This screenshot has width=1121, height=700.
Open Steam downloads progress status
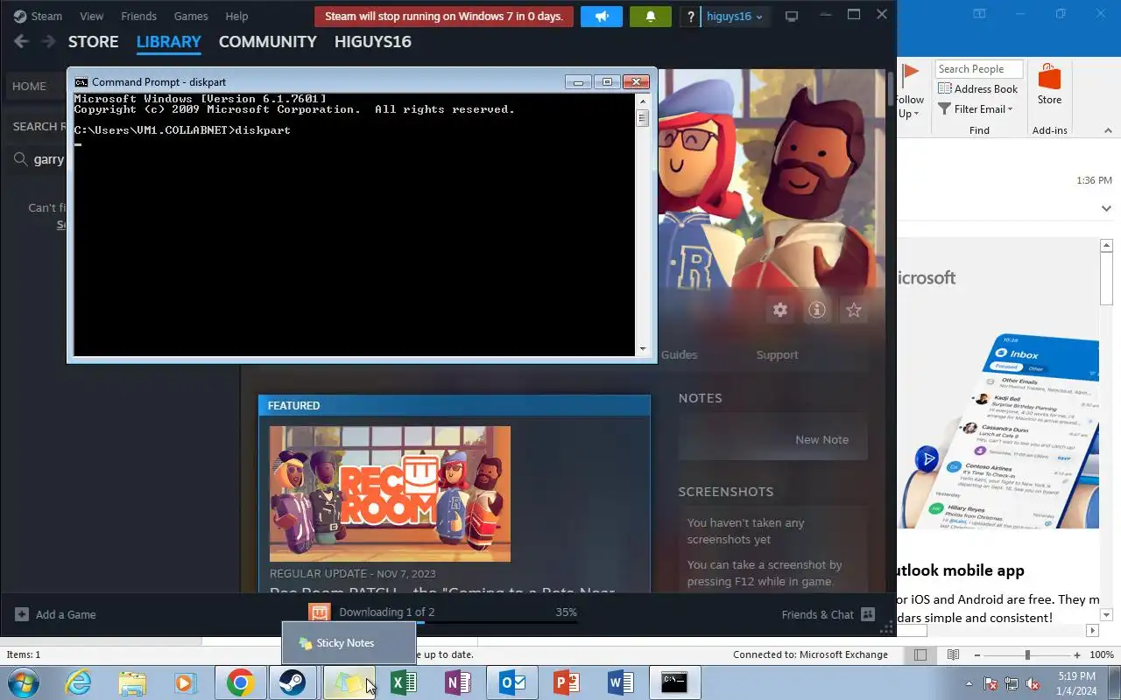pyautogui.click(x=442, y=612)
